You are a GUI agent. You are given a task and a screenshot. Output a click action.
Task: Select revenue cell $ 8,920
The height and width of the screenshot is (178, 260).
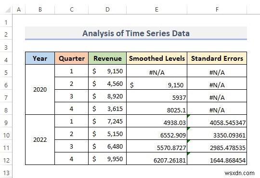107,96
